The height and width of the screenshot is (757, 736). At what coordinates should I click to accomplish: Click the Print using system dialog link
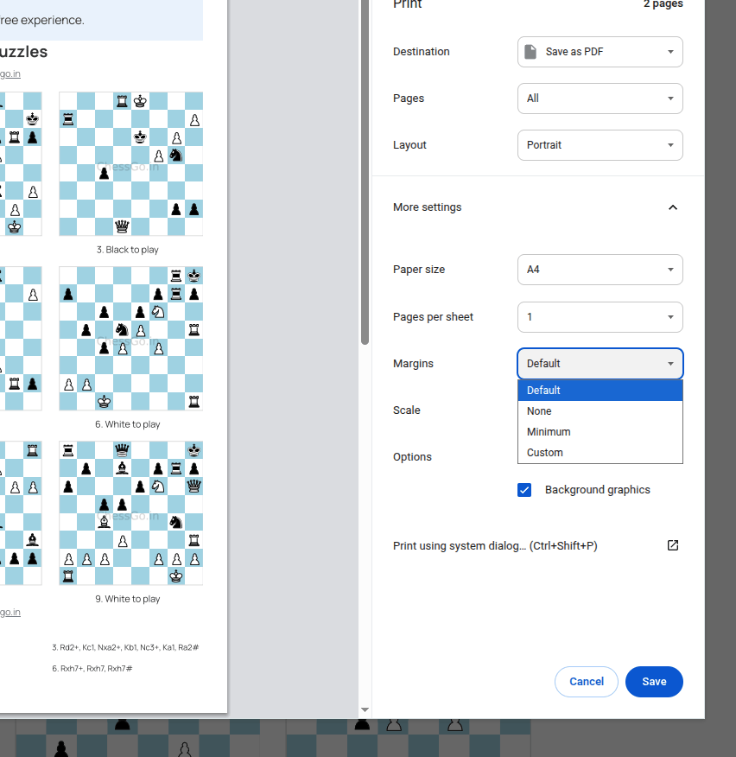495,545
